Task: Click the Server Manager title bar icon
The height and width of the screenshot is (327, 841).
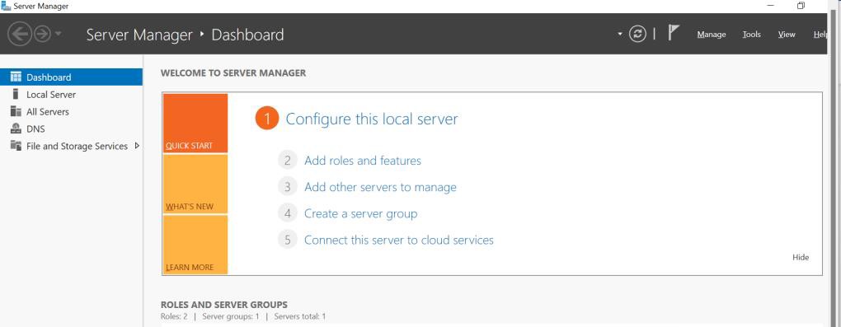Action: pyautogui.click(x=6, y=6)
